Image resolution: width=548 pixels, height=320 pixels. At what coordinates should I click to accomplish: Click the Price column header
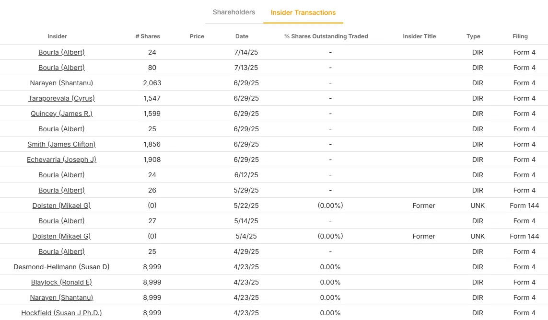pyautogui.click(x=197, y=36)
